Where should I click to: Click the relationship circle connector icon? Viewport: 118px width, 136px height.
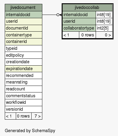pos(58,15)
